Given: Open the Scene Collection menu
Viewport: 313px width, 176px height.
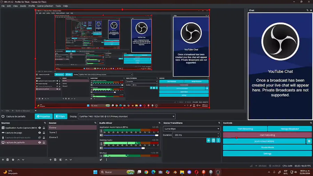Looking at the screenshot, I should (45, 6).
